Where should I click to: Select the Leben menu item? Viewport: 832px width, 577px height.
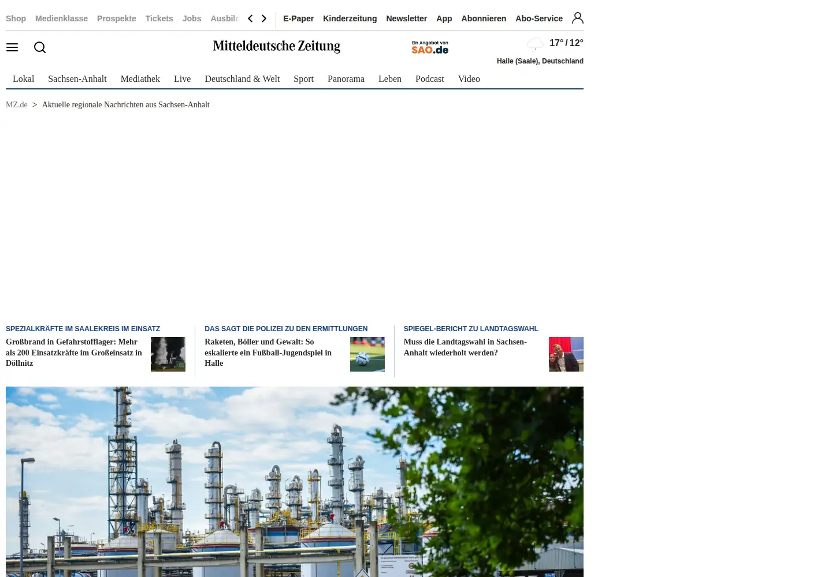point(390,79)
